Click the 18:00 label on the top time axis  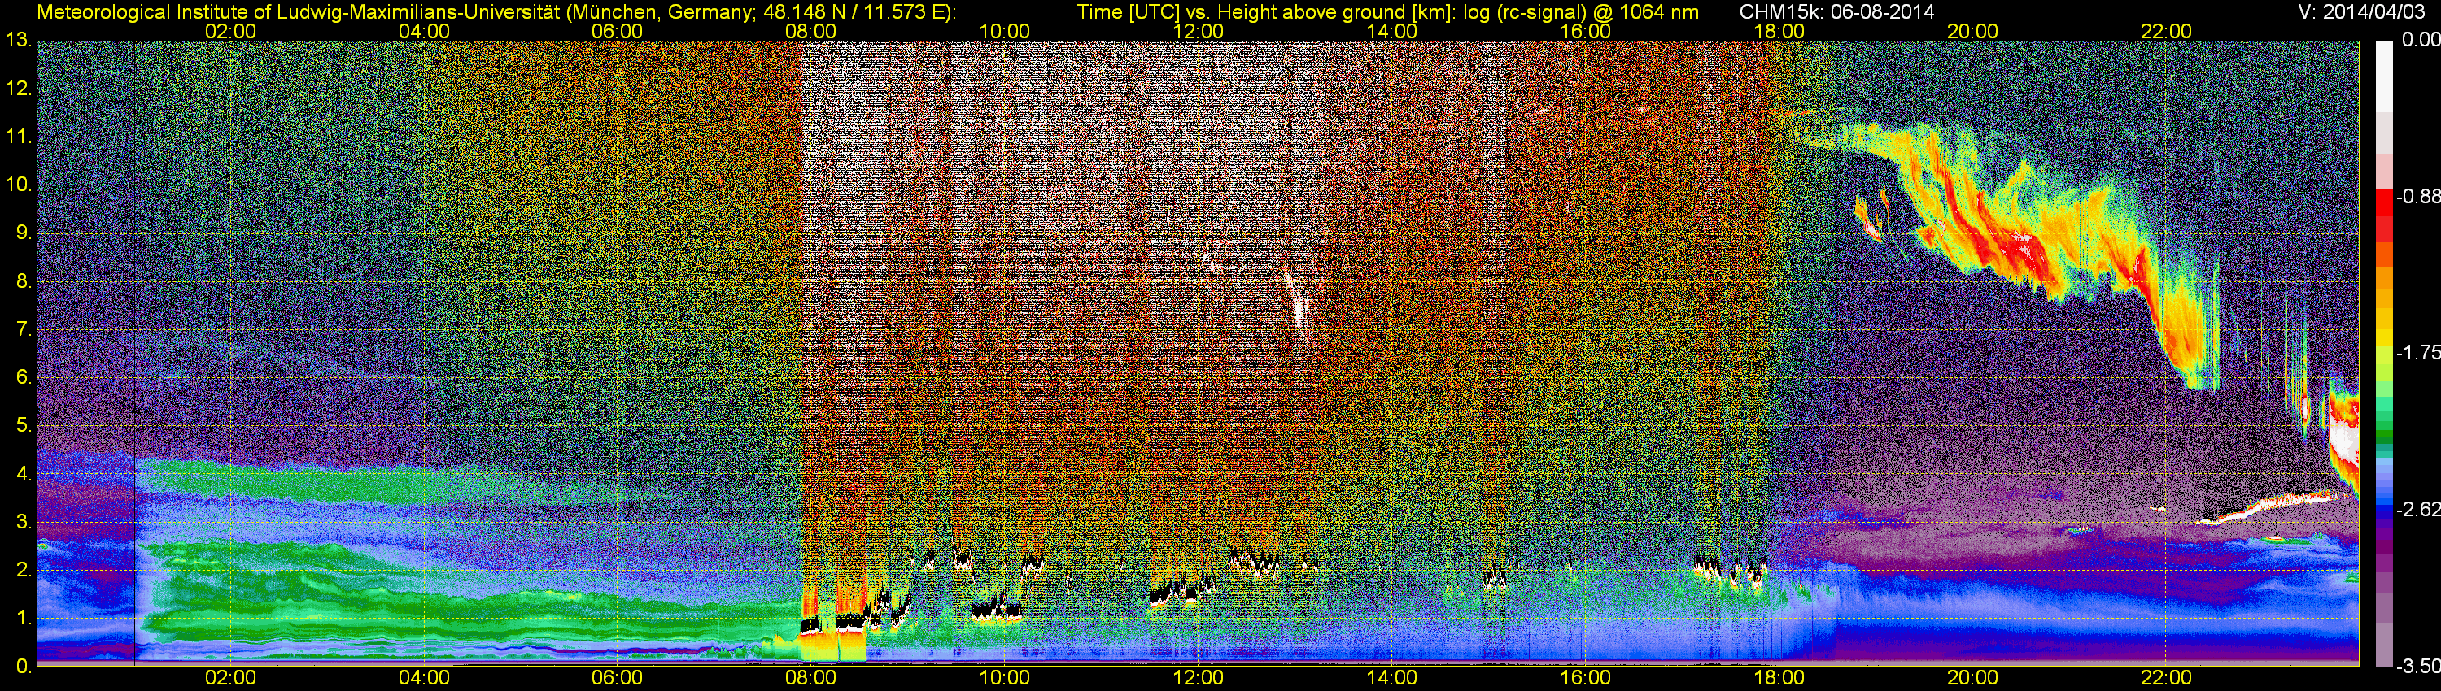point(1779,31)
